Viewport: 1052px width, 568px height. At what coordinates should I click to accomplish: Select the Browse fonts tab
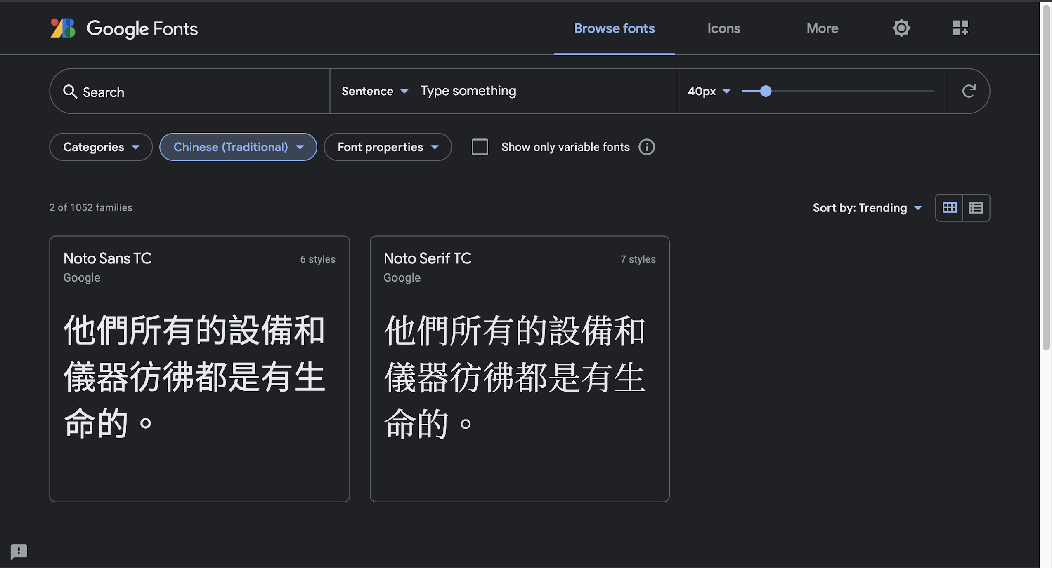tap(614, 28)
